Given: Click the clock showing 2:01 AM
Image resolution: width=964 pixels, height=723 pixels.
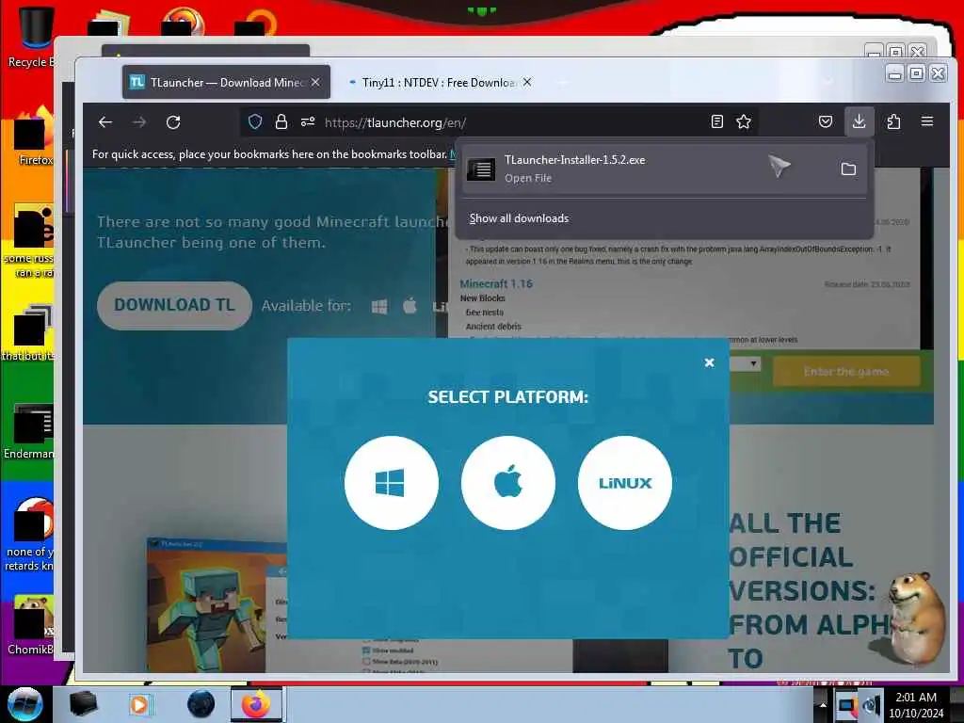Looking at the screenshot, I should click(x=916, y=705).
